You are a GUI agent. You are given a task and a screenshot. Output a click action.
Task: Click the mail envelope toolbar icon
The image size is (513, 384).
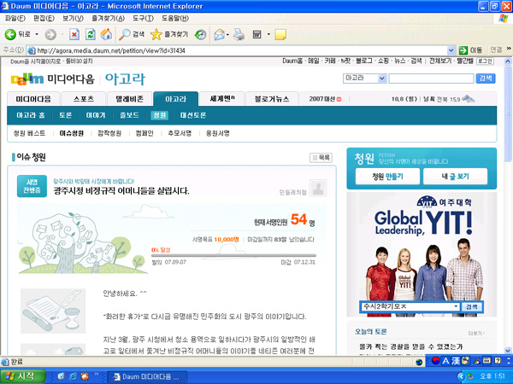click(219, 35)
